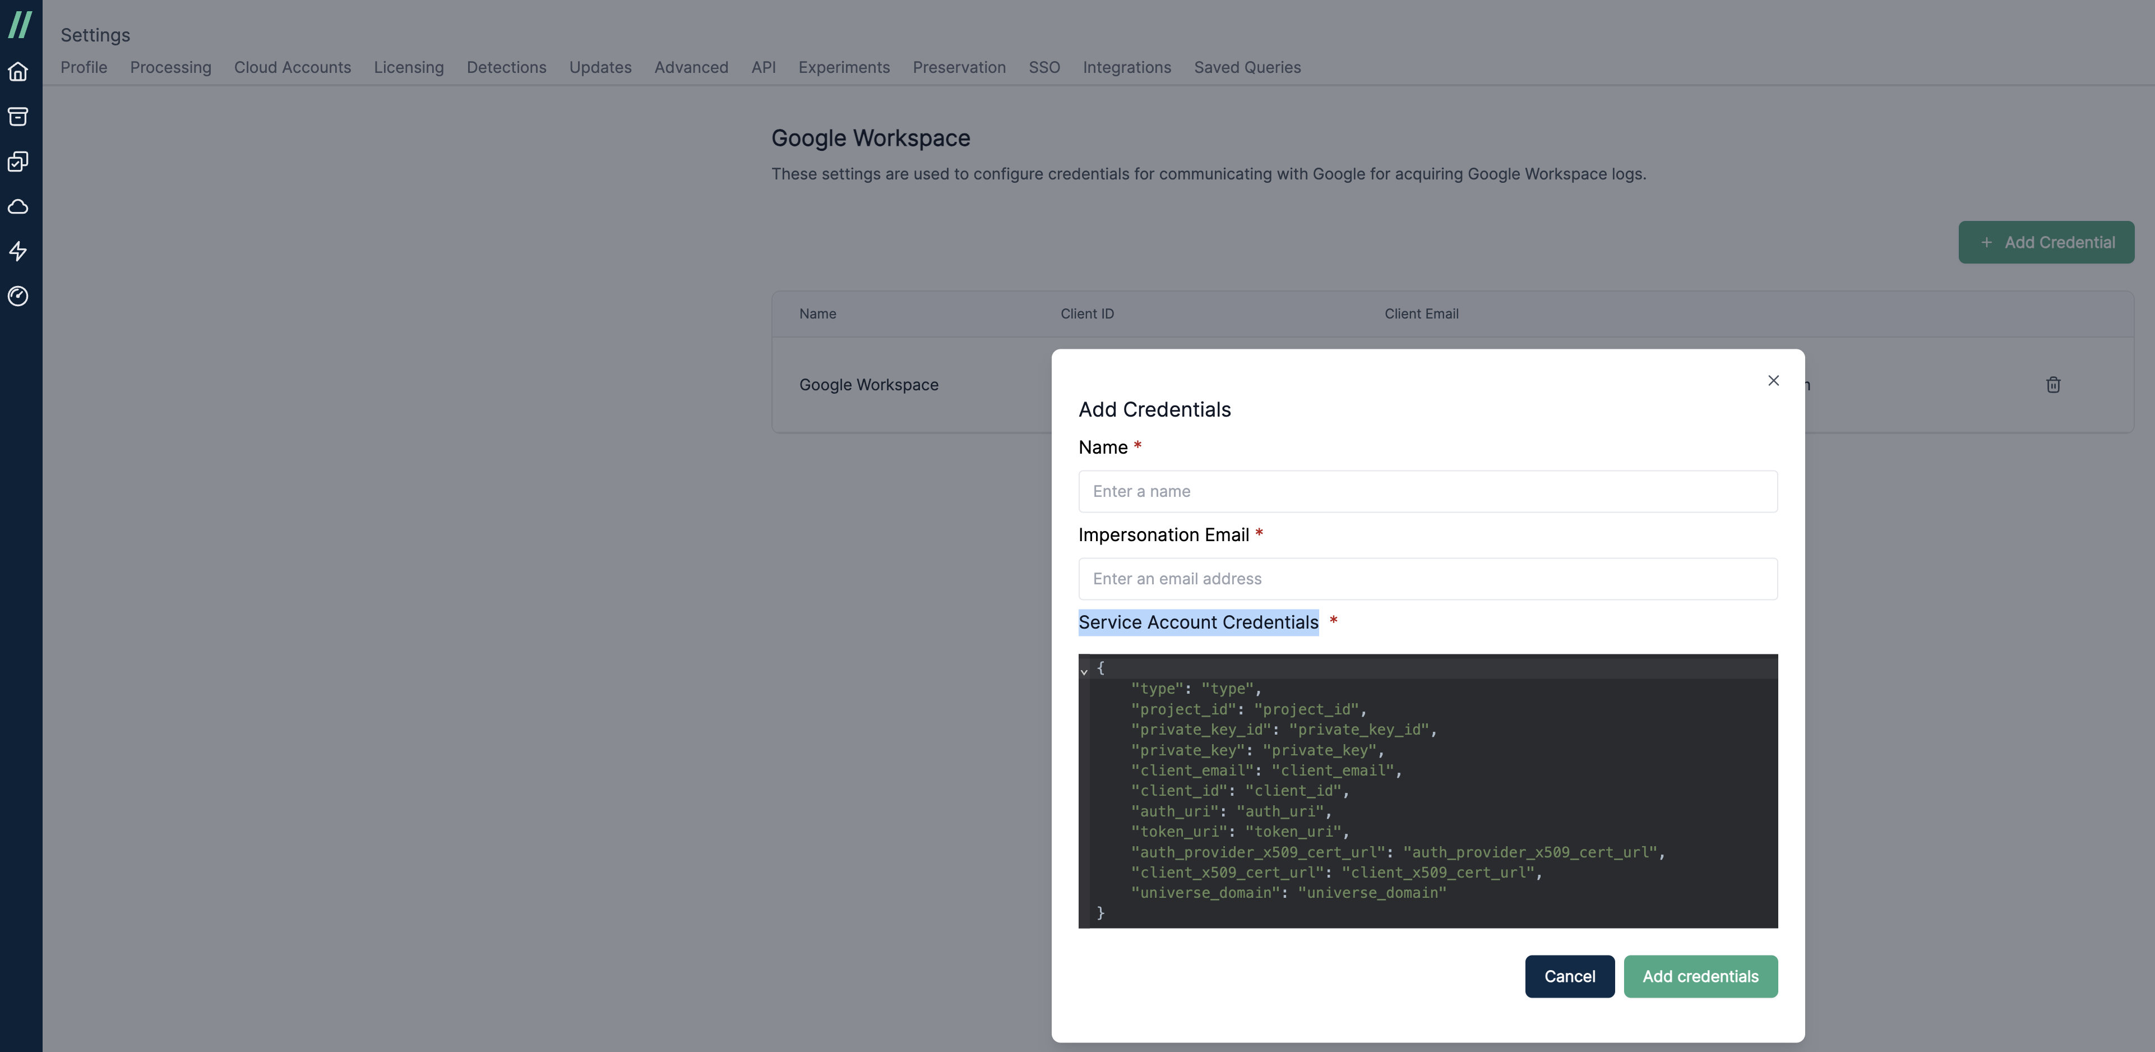
Task: Go to the Updates tab
Action: point(600,67)
